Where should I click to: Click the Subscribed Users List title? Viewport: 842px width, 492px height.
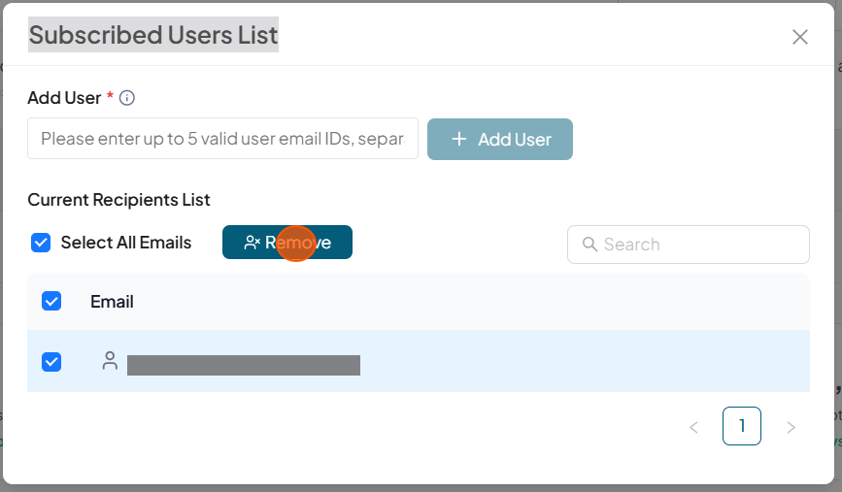pyautogui.click(x=153, y=36)
